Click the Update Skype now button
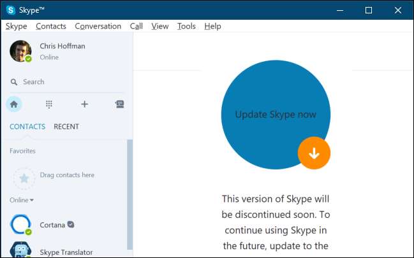This screenshot has width=414, height=258. click(275, 115)
